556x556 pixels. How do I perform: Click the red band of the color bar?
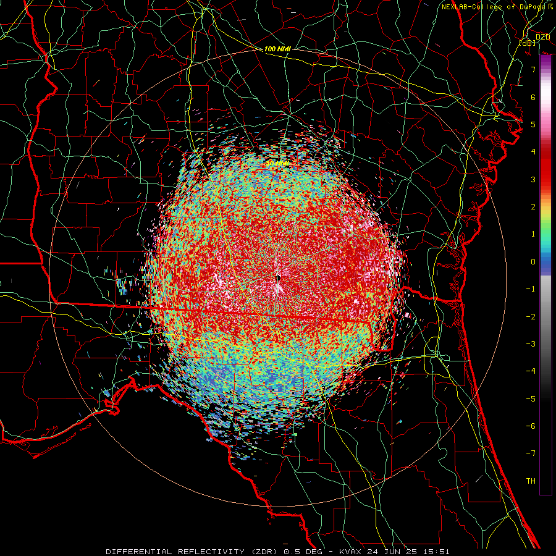click(x=545, y=171)
